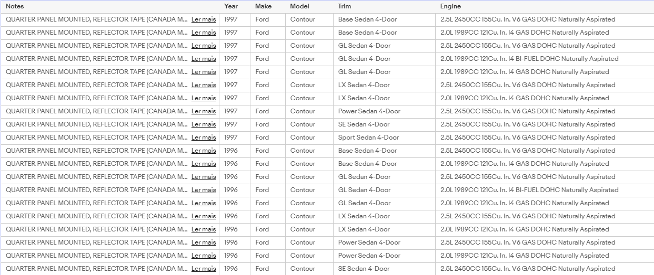Open "Ler mais" for 1997 Power Sedan row
This screenshot has width=654, height=275.
204,111
